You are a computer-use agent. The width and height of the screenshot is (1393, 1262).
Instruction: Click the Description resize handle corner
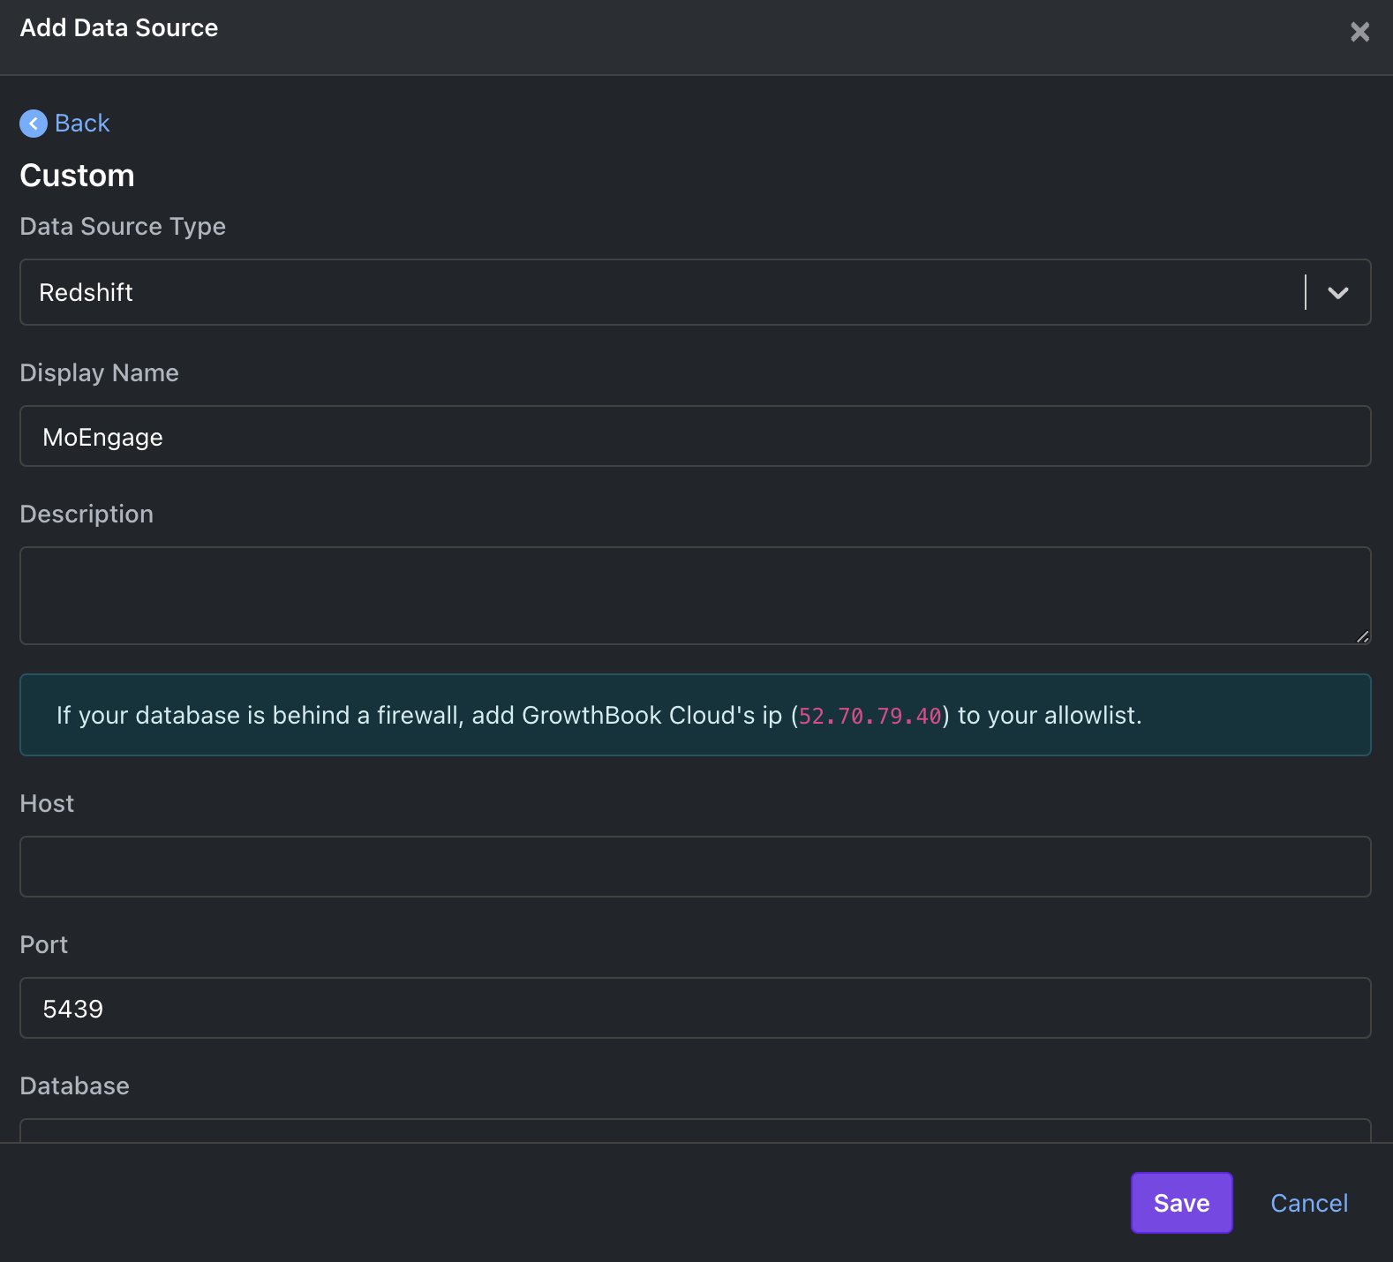tap(1362, 636)
